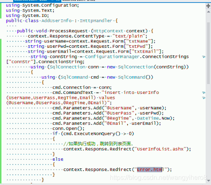The width and height of the screenshot is (211, 185).
Task: Click the vertical scrollbar up arrow
Action: [x=209, y=12]
